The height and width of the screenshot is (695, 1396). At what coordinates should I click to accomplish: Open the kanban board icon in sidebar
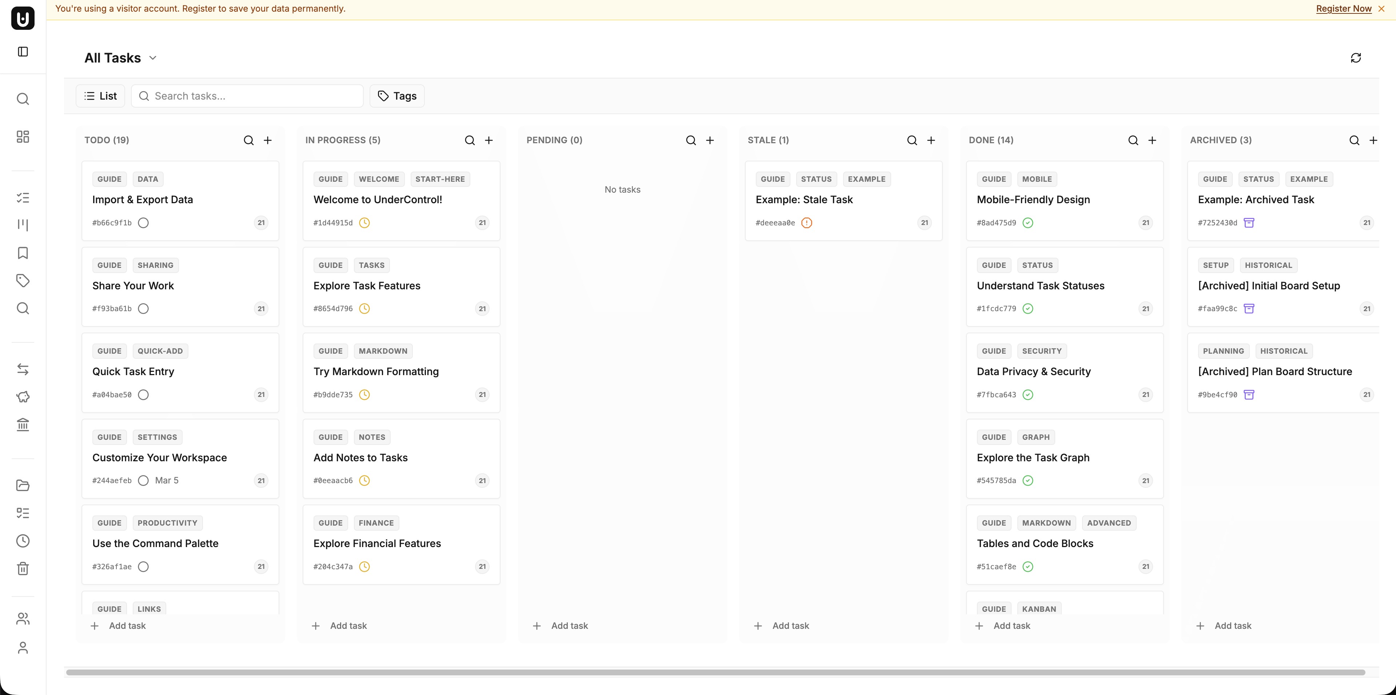23,225
